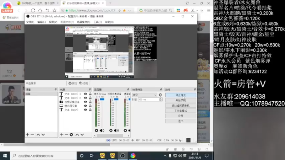Open the browser screenshot scissors tool
The height and width of the screenshot is (160, 285).
[x=193, y=10]
